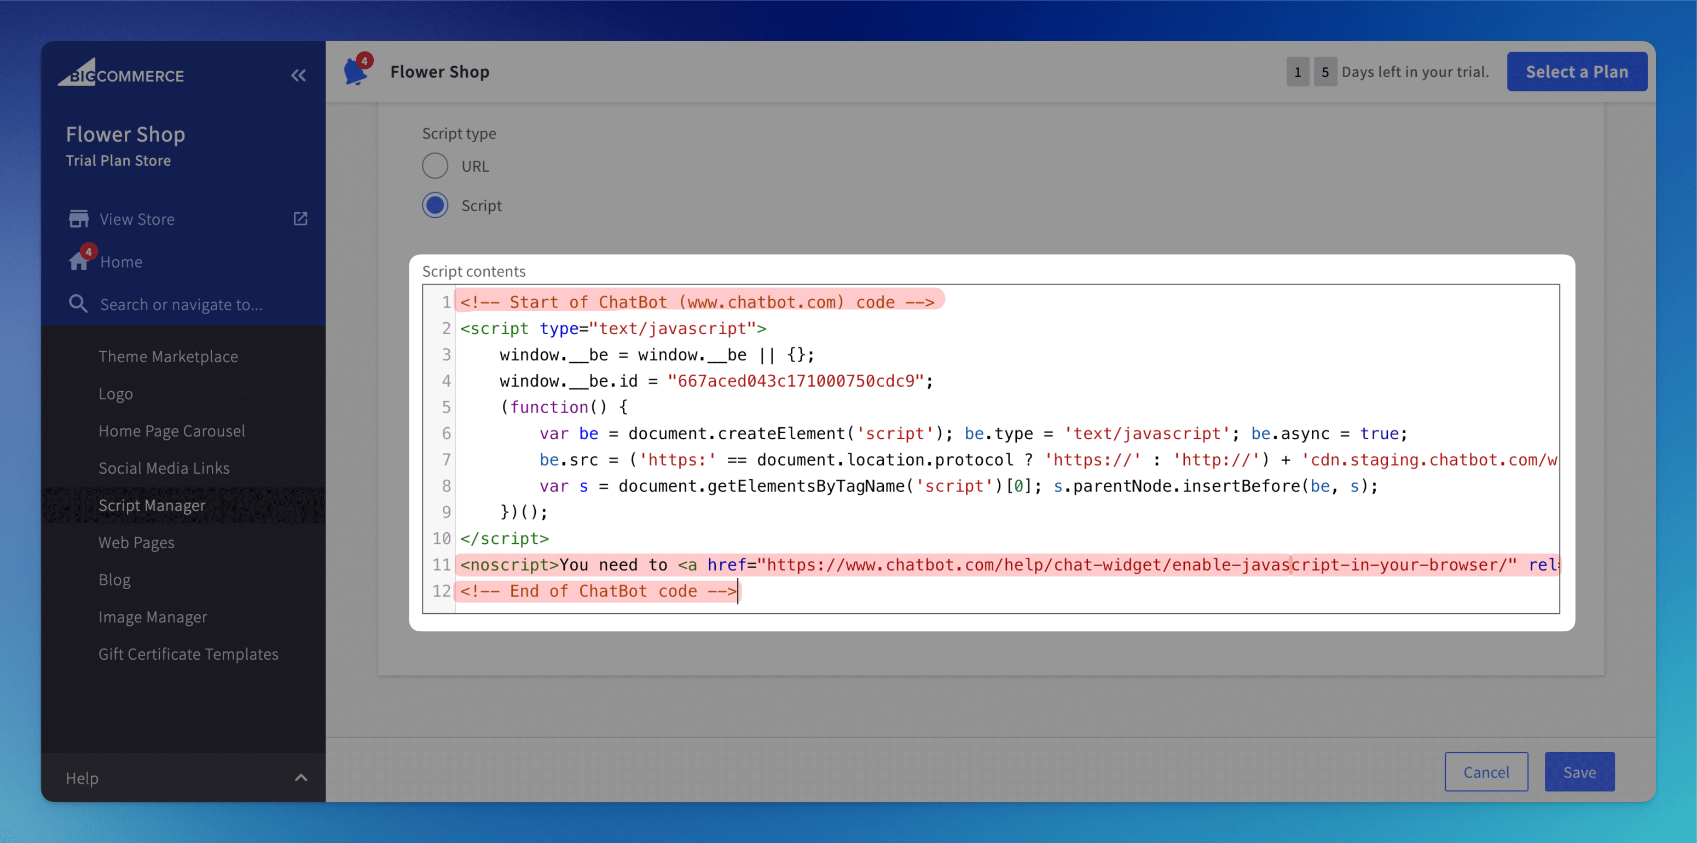Screen dimensions: 1697x843
Task: Click the Home house icon
Action: (x=78, y=261)
